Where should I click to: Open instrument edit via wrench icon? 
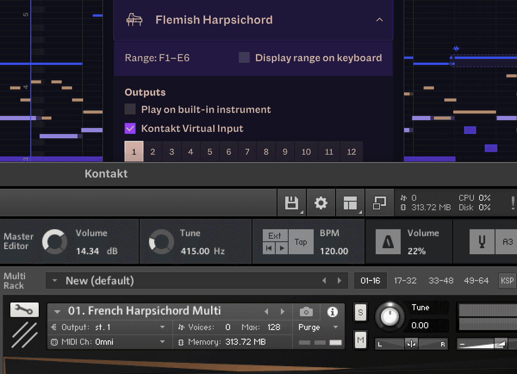click(24, 310)
